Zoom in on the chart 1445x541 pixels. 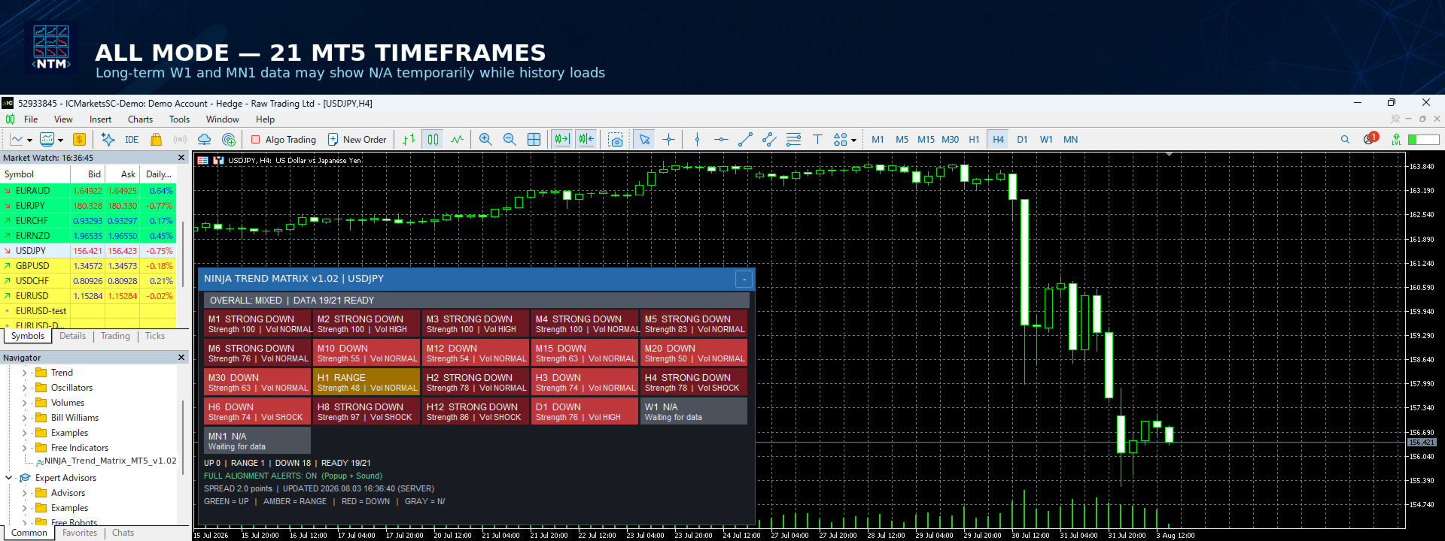pos(485,139)
